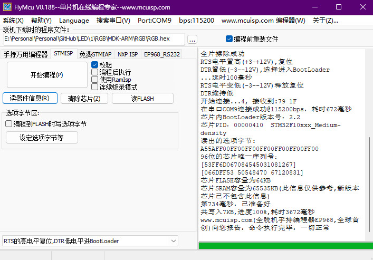Uncheck the 校验 verify checkbox

(x=94, y=65)
